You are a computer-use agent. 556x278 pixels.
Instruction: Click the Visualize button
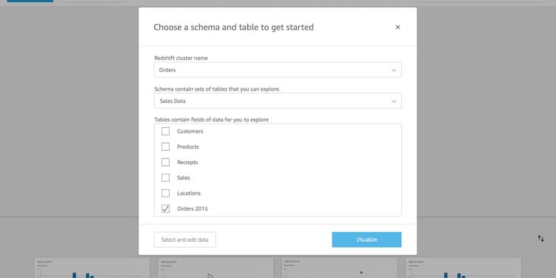click(366, 240)
